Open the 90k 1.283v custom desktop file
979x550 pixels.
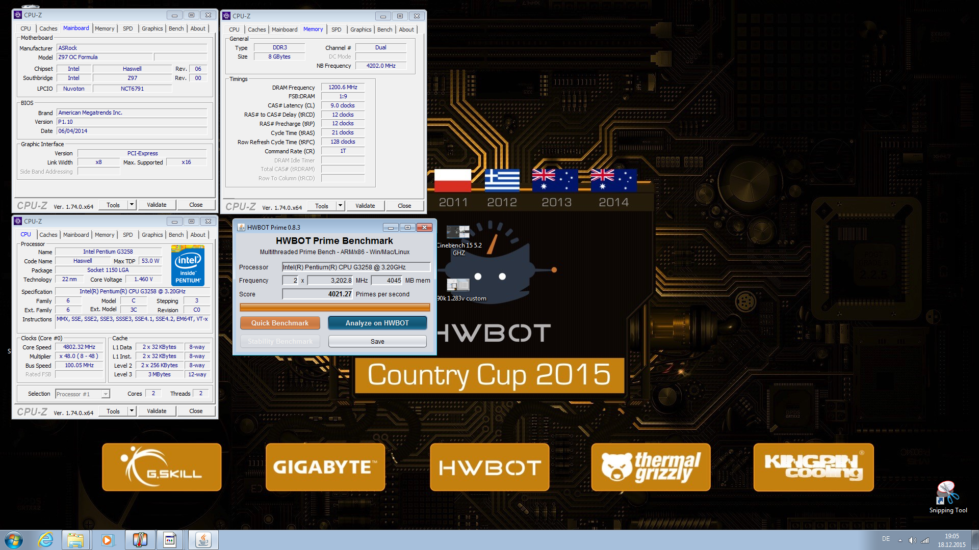[458, 290]
